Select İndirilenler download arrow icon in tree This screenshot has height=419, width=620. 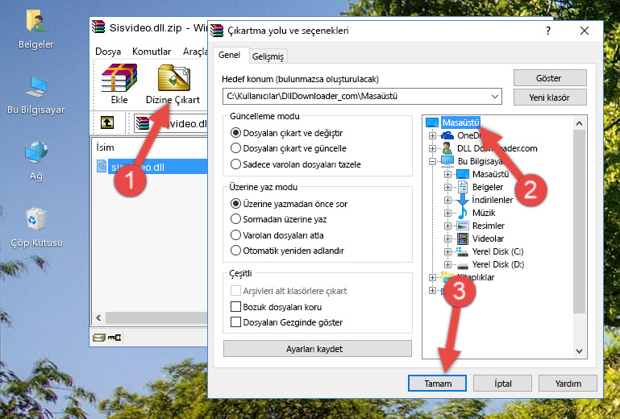pyautogui.click(x=462, y=200)
